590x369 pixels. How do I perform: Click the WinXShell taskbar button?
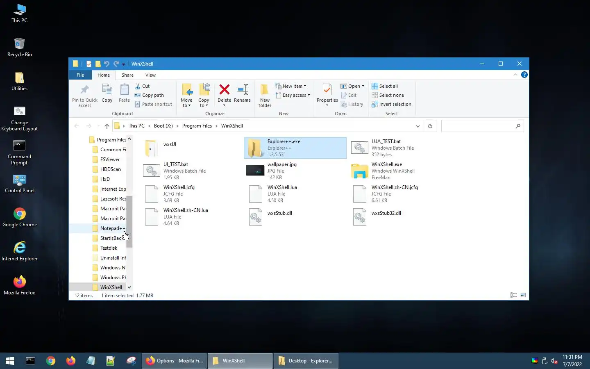(x=240, y=361)
